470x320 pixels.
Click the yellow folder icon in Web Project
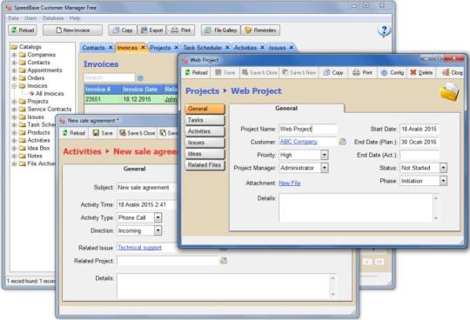449,92
